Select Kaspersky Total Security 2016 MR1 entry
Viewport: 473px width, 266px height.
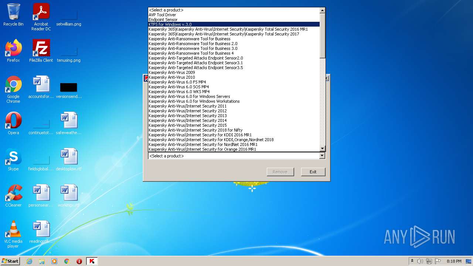point(234,29)
